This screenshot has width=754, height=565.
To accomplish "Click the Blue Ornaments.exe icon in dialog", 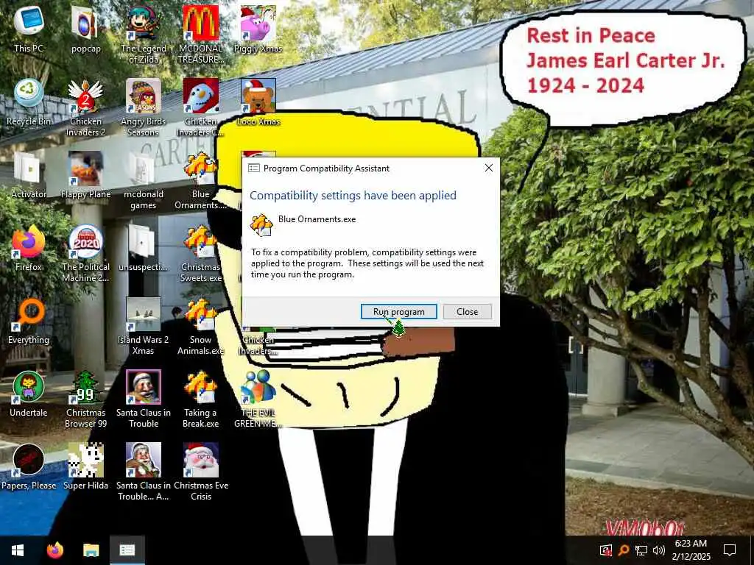I will [261, 225].
